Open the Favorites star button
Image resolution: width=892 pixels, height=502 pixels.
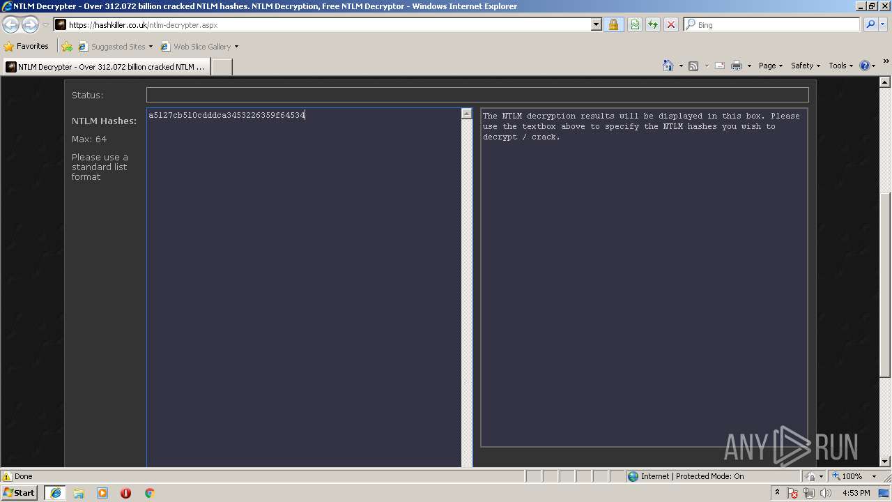pos(26,46)
